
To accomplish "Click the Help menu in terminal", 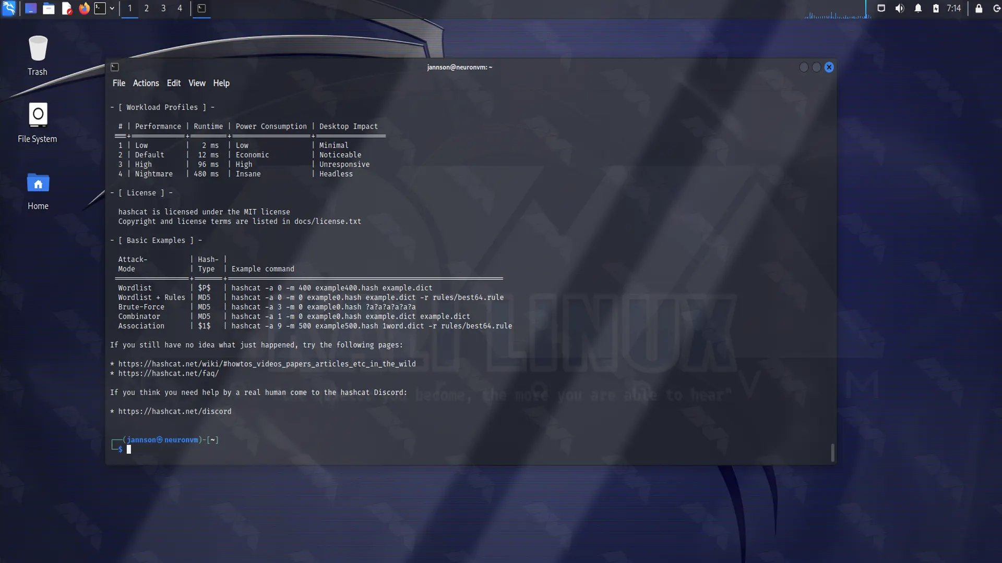I will pyautogui.click(x=222, y=83).
